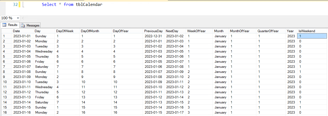328x116 pixels.
Task: Select PreviousDay cell 2023-01-05
Action: [154, 62]
